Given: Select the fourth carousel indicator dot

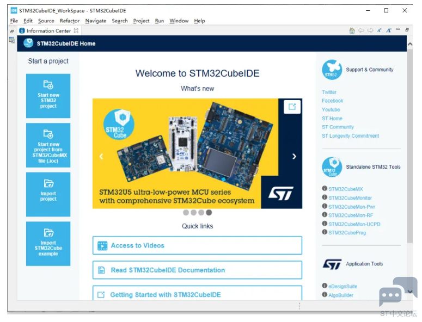Looking at the screenshot, I should click(x=209, y=213).
